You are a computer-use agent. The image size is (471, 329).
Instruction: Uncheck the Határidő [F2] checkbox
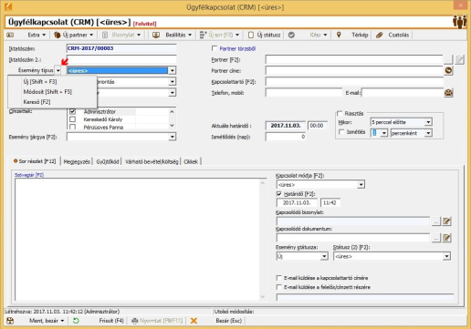[x=278, y=194]
